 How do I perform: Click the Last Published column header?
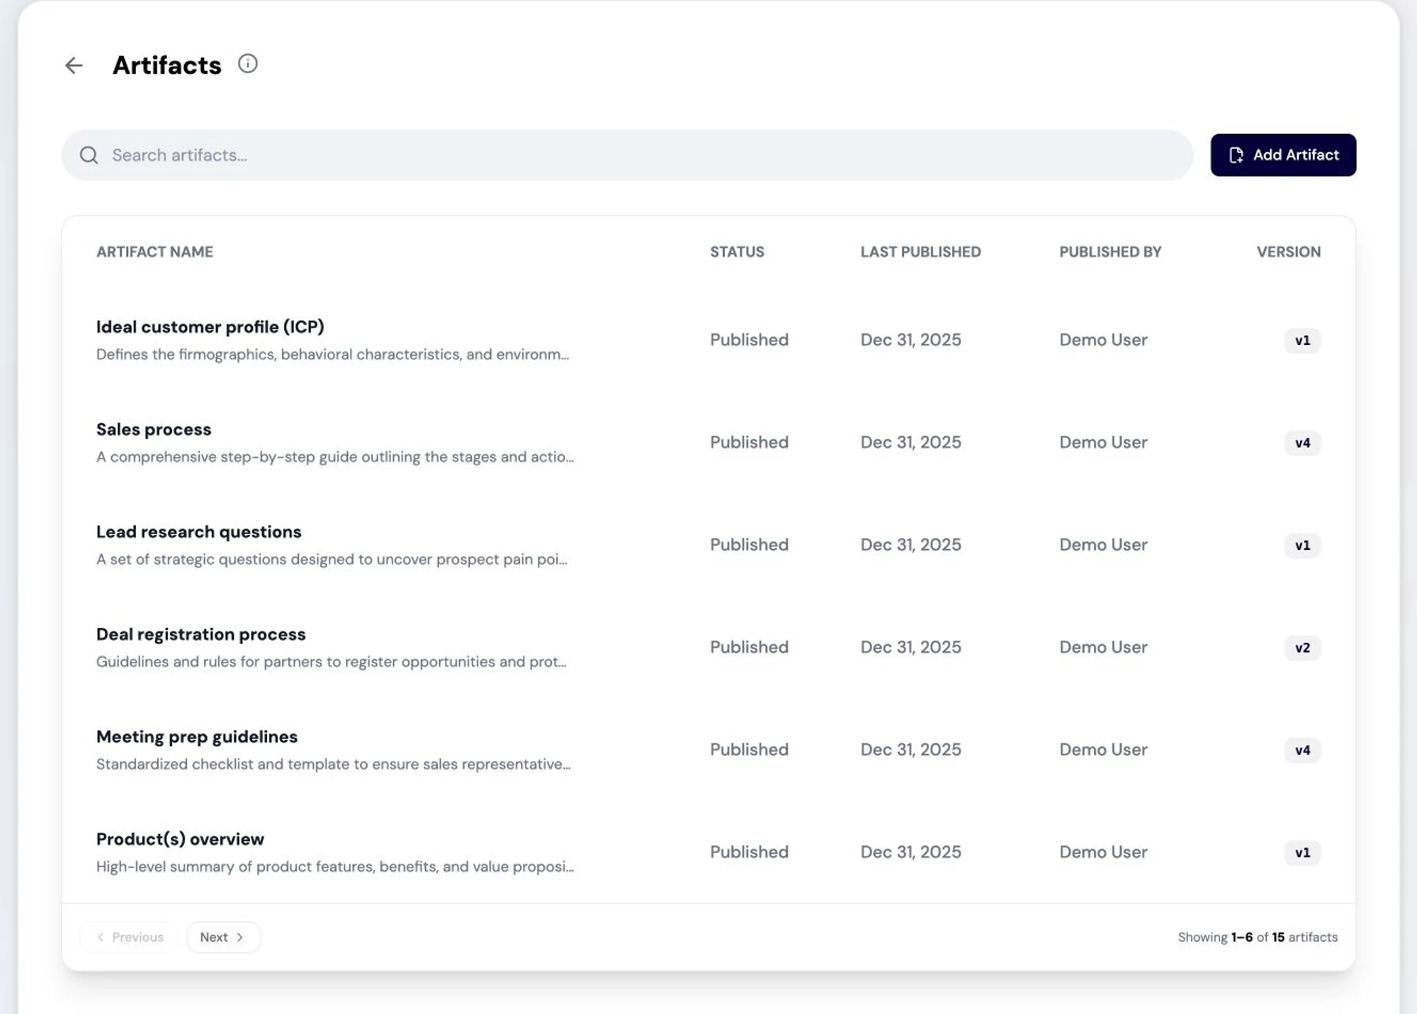click(x=920, y=252)
